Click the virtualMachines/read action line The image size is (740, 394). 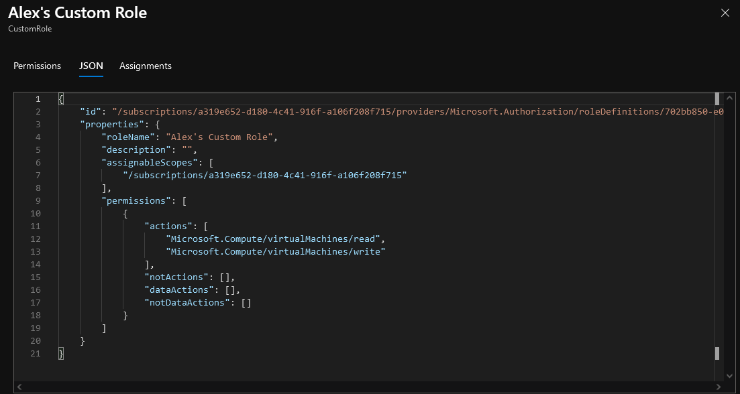pos(276,239)
